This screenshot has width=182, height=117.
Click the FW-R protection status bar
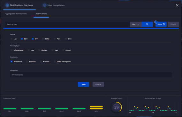[x=79, y=109]
